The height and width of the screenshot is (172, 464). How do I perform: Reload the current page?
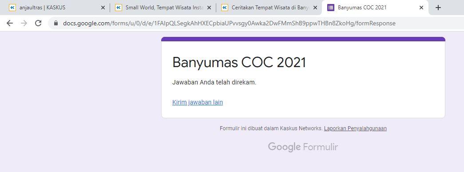(x=38, y=23)
